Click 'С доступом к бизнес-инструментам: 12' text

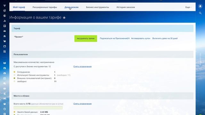tap(32, 66)
